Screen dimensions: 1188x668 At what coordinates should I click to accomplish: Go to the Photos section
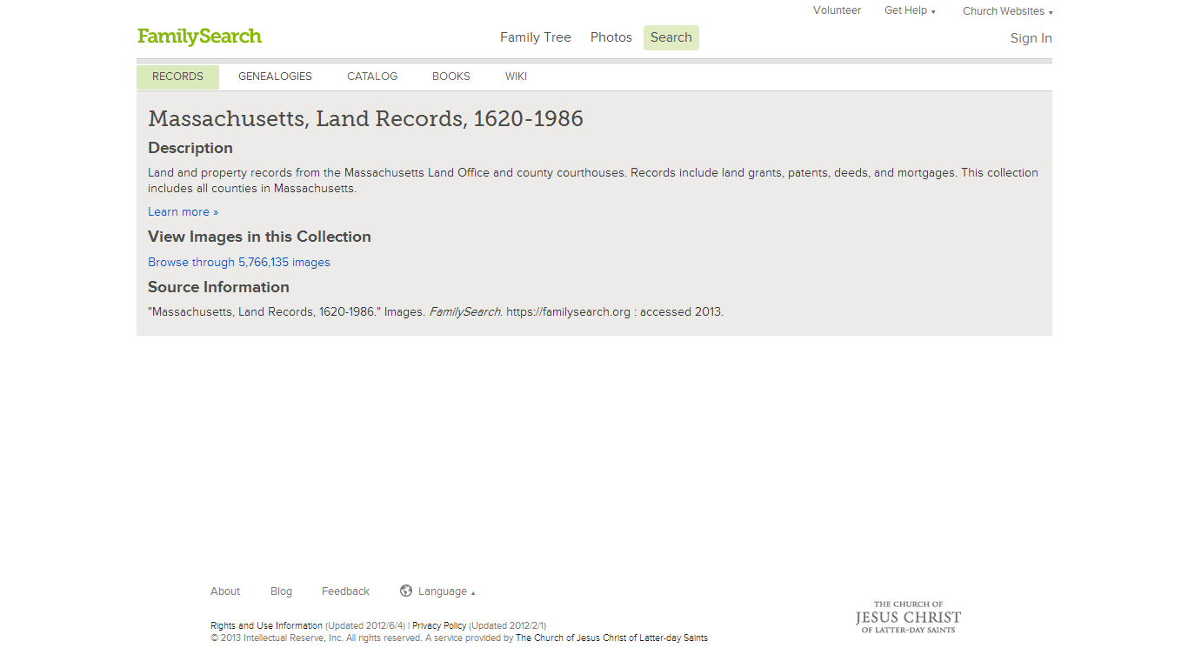[x=611, y=37]
